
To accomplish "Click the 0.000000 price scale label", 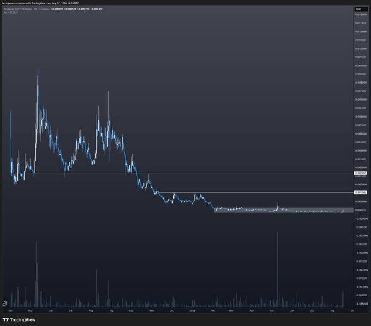I will 361,219.
